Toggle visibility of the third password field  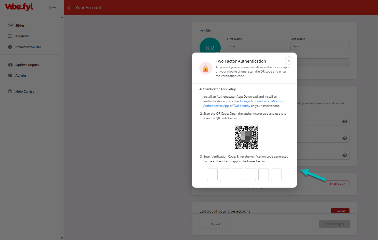pos(345,155)
